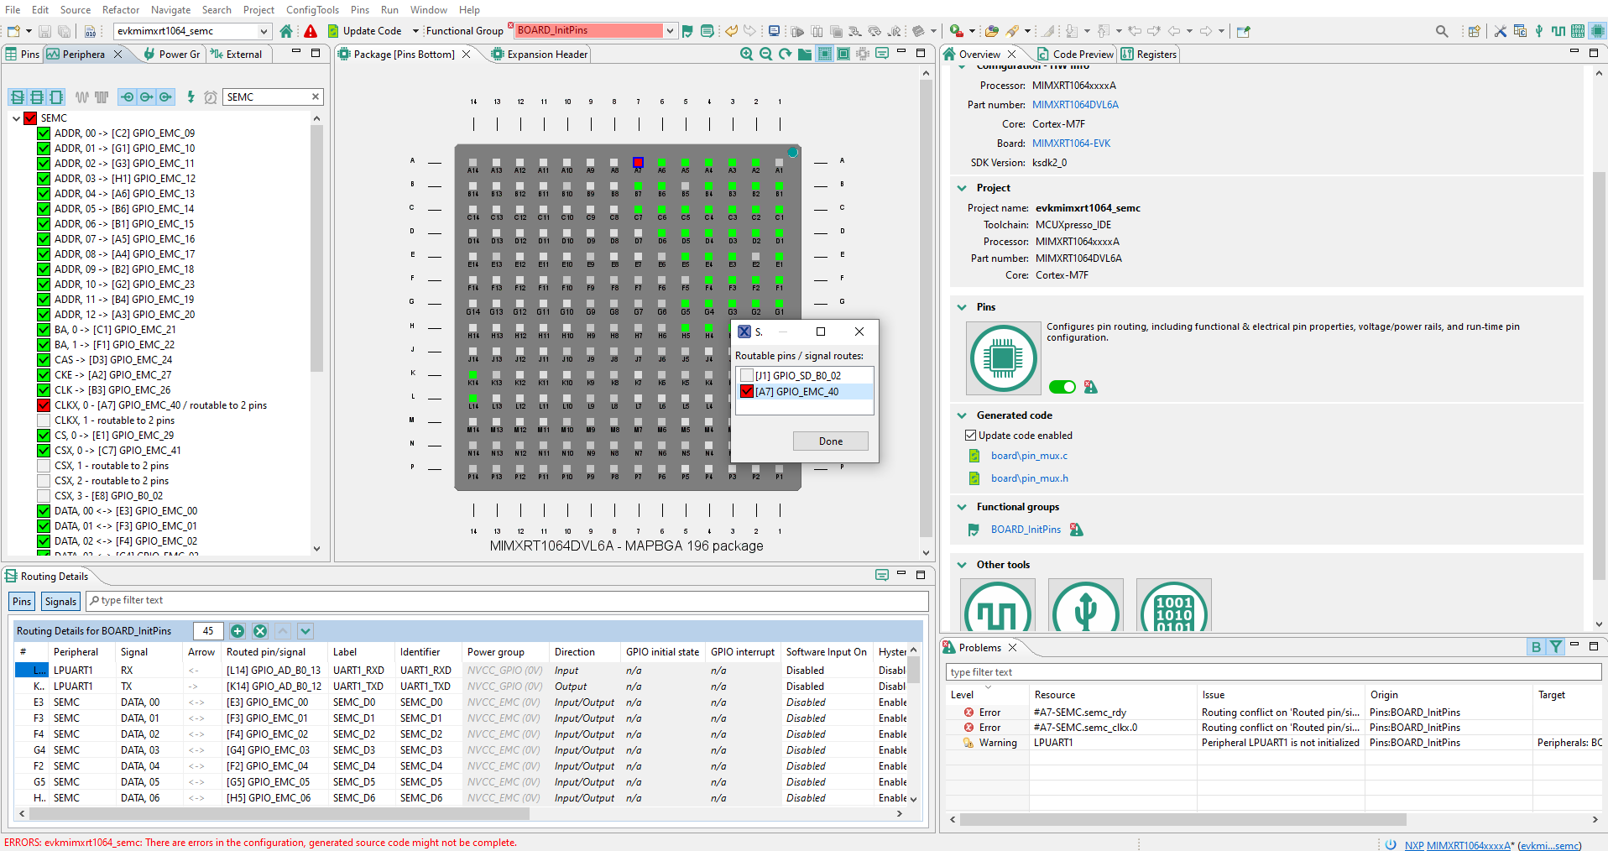Toggle the Update code enabled checkbox
1608x851 pixels.
coord(971,436)
